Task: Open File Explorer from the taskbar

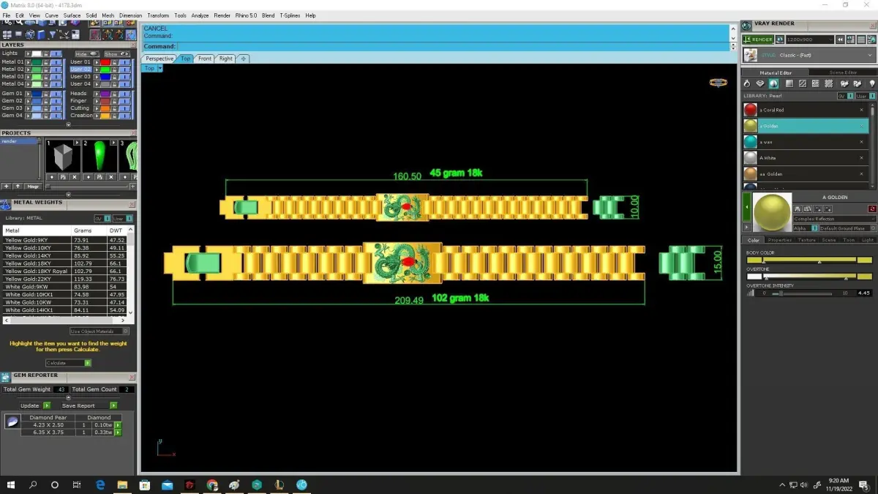Action: click(121, 484)
